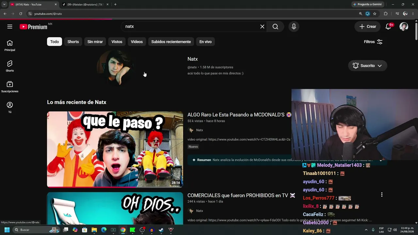Viewport: 418px width, 235px height.
Task: Select the Shorts filter chip
Action: tap(73, 42)
